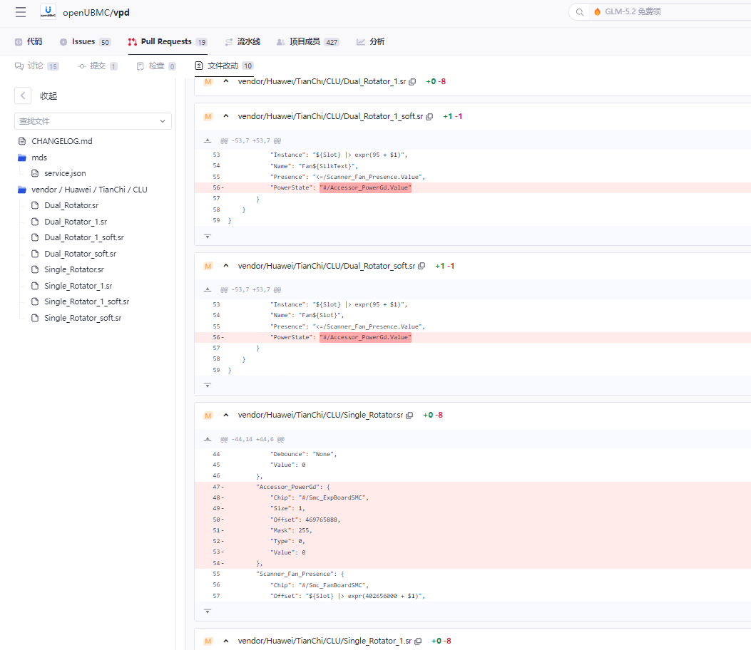This screenshot has height=650, width=751.
Task: Switch to the 提交 sub-tab
Action: (97, 66)
